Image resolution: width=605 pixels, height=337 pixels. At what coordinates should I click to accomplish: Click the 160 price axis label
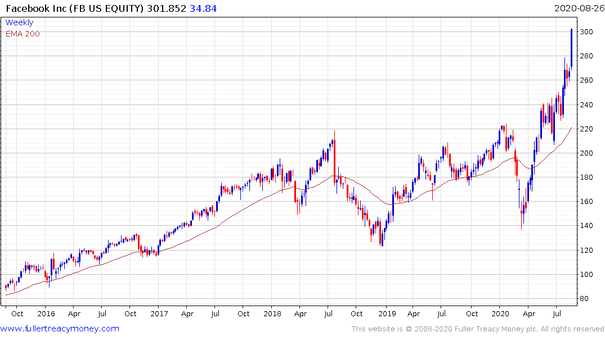(586, 202)
